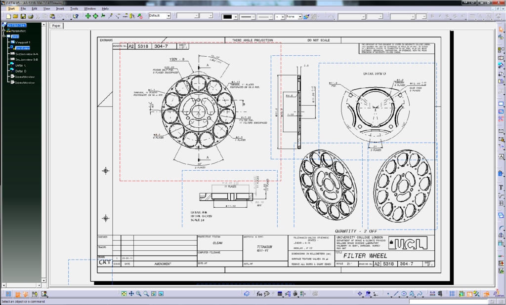This screenshot has height=305, width=506.
Task: Click the Paste icon in the toolbar
Action: [52, 16]
